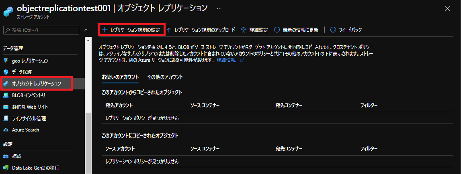Select the お使いのアカウント tab

tap(120, 77)
